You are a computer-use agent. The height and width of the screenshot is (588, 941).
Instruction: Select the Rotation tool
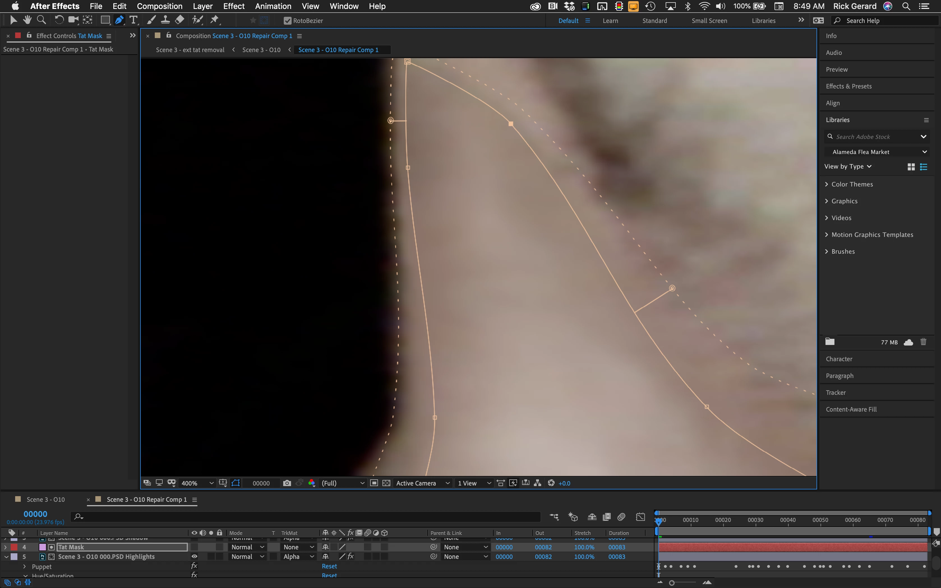click(x=59, y=20)
